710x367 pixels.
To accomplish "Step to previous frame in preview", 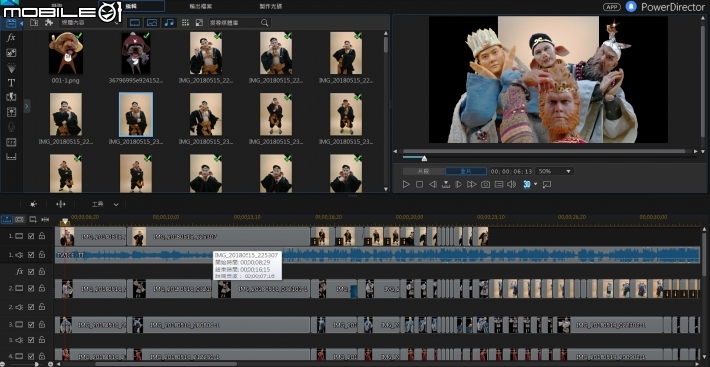I will point(433,184).
